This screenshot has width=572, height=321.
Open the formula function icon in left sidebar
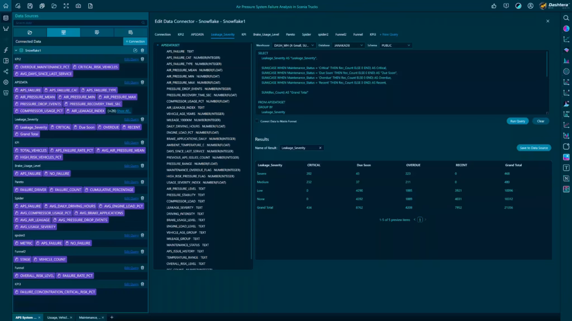pyautogui.click(x=6, y=50)
